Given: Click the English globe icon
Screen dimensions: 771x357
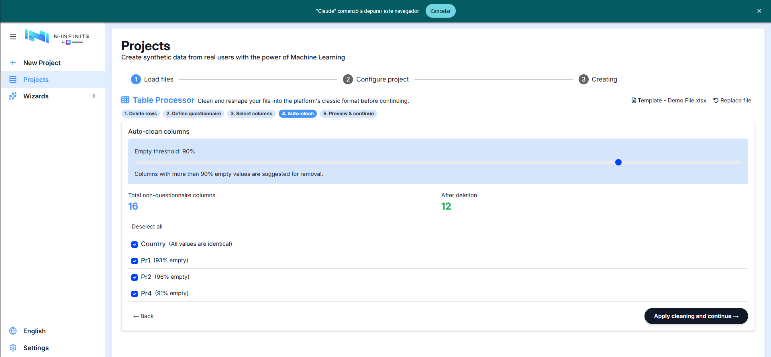Looking at the screenshot, I should coord(13,331).
